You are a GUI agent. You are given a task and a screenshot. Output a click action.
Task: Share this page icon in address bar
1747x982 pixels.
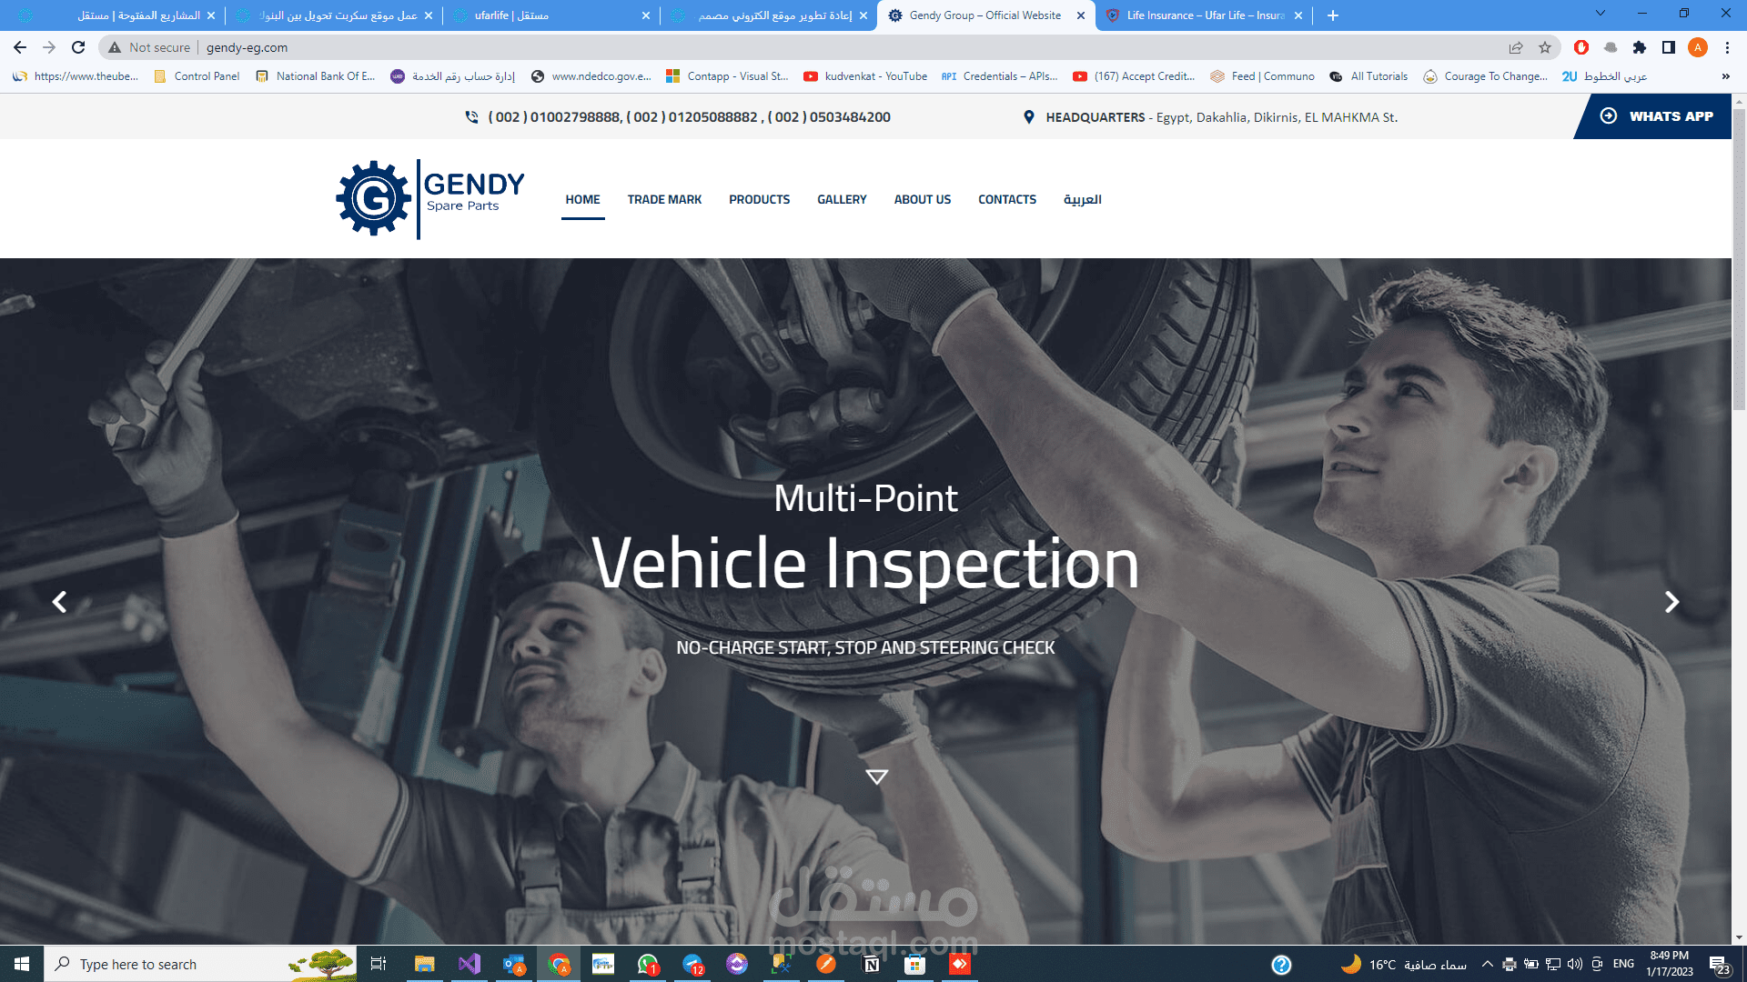coord(1516,47)
